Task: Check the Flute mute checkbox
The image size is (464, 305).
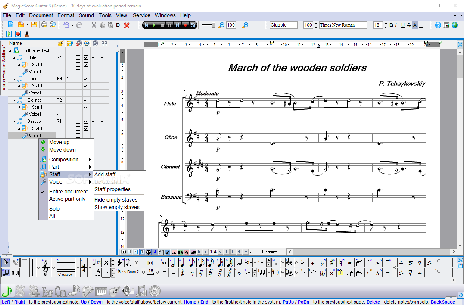Action: pos(78,57)
